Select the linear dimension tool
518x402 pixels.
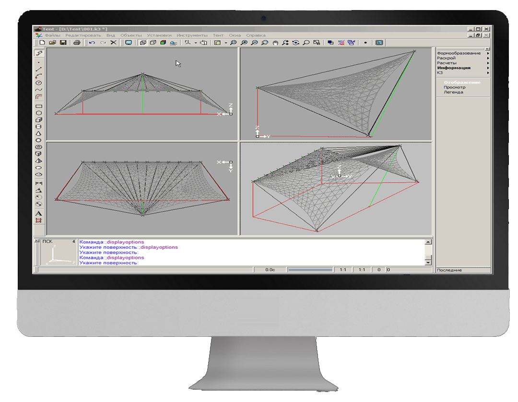click(x=39, y=183)
